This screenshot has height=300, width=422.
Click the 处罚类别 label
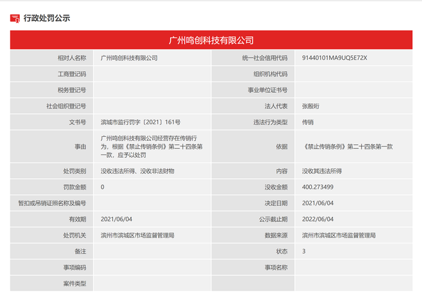pyautogui.click(x=75, y=171)
